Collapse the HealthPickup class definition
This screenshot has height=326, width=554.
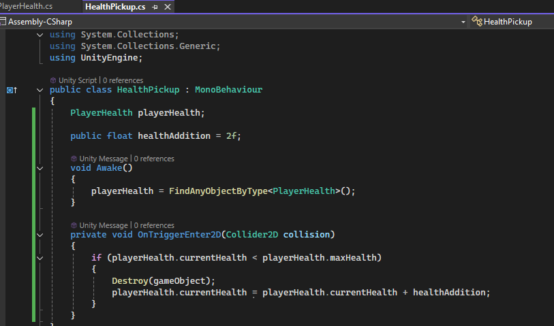coord(40,90)
